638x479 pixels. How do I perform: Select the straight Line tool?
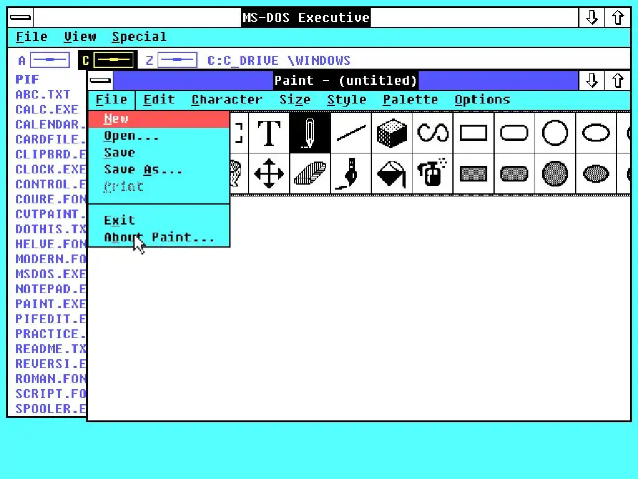coord(351,133)
